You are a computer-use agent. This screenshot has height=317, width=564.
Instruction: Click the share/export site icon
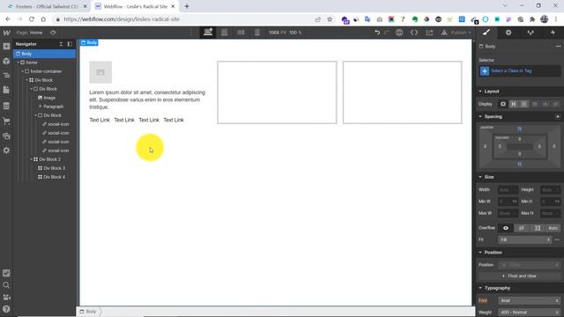(429, 33)
